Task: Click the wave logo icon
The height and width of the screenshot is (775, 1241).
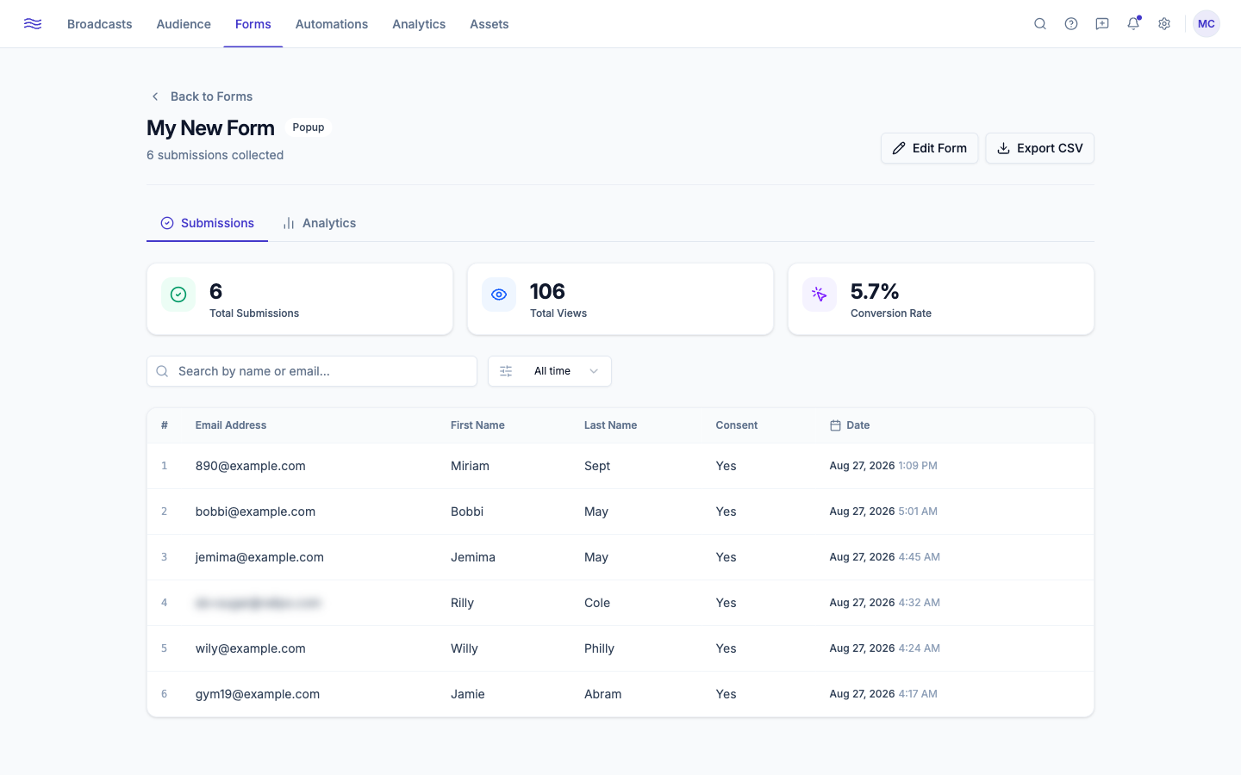Action: (33, 24)
